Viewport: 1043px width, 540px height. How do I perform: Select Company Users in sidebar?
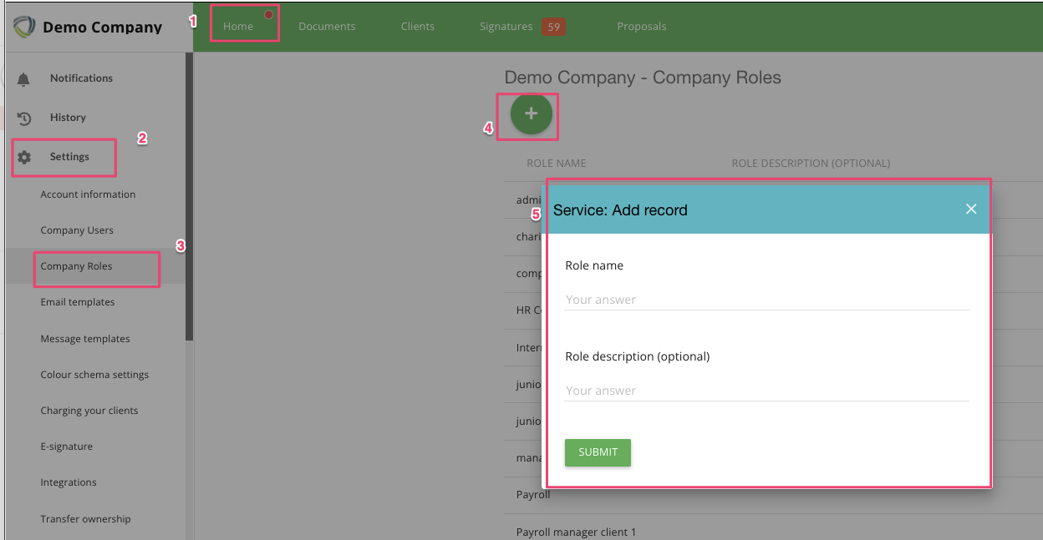pyautogui.click(x=77, y=230)
